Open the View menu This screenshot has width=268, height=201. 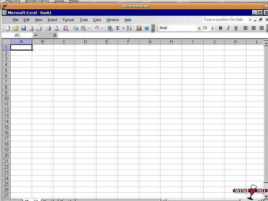click(39, 20)
